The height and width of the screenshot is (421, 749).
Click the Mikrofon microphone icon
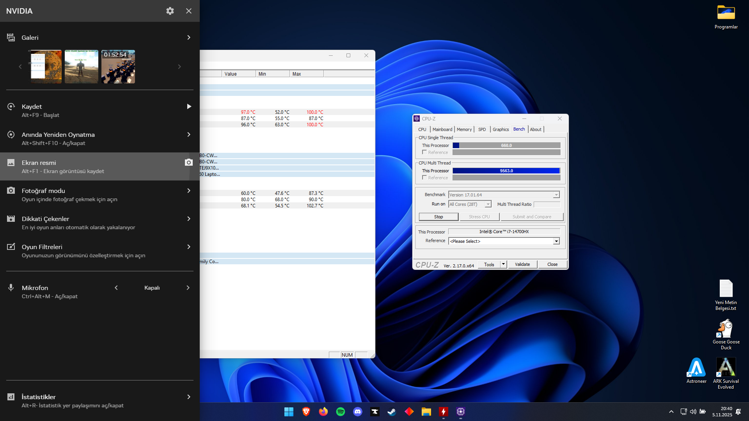pyautogui.click(x=11, y=288)
